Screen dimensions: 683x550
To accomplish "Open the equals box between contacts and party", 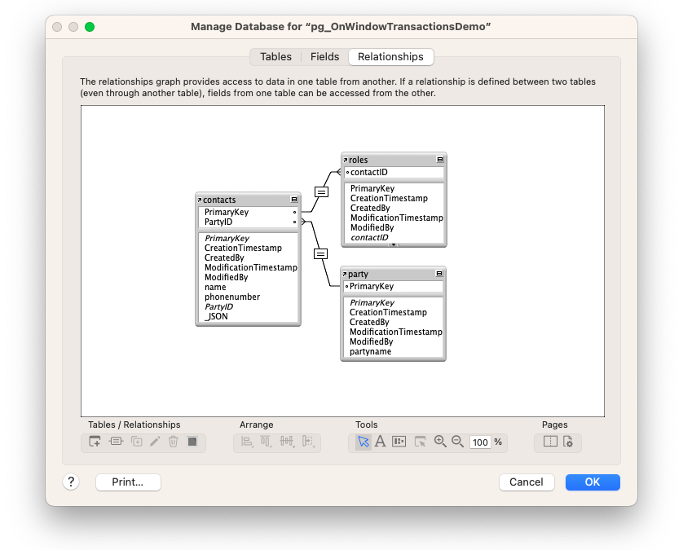I will point(321,253).
